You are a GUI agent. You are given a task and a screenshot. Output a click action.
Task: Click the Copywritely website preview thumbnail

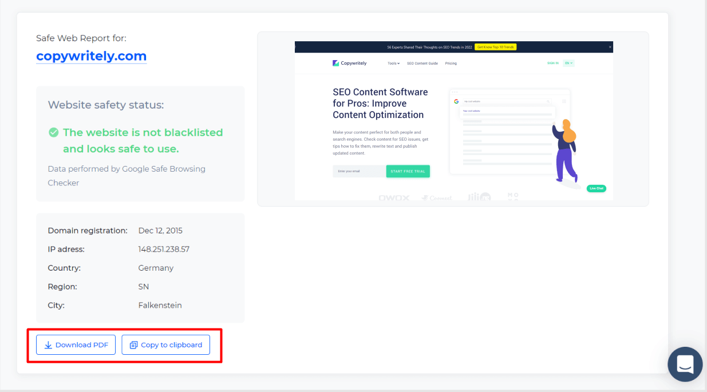453,120
